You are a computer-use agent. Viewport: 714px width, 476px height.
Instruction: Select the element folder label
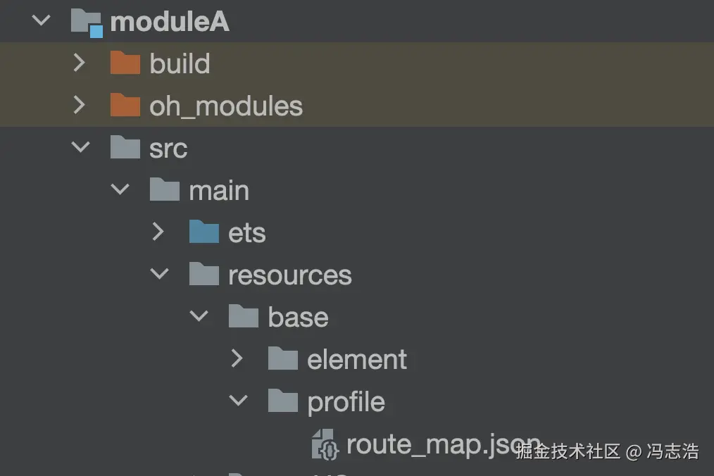(357, 359)
